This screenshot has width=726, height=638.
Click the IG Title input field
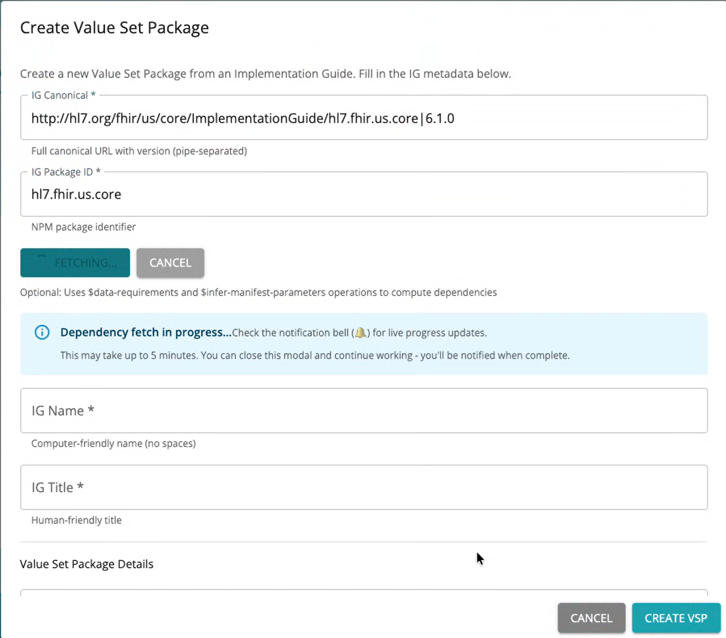tap(363, 487)
